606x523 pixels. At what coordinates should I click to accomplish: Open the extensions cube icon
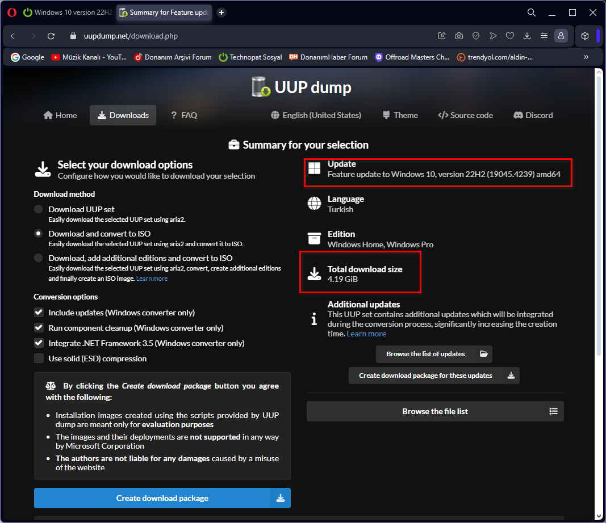(585, 36)
